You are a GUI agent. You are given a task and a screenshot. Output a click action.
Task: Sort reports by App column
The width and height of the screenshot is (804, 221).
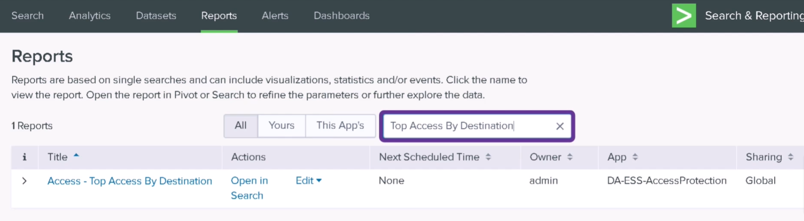(x=635, y=157)
